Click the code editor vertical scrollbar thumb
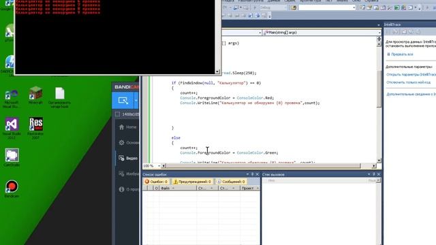The width and height of the screenshot is (436, 245). point(379,89)
